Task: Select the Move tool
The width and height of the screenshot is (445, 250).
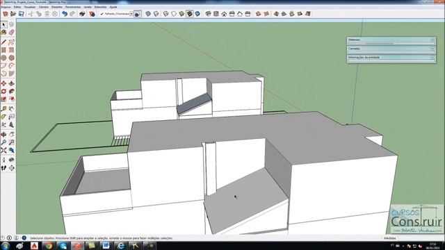Action: 3,83
